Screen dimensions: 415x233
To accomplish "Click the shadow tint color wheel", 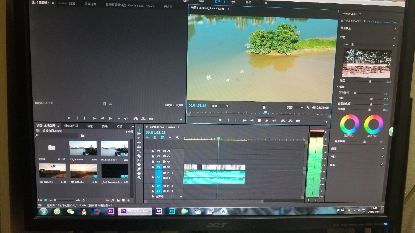I will 349,124.
